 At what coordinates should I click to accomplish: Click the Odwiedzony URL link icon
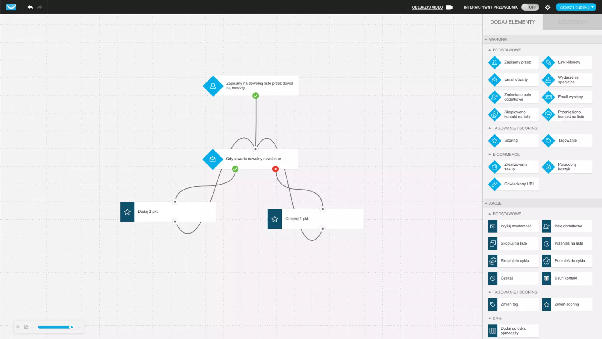[x=494, y=184]
